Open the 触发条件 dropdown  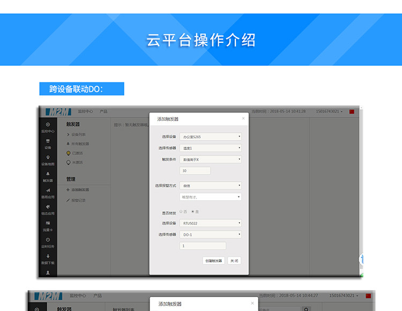tap(211, 159)
